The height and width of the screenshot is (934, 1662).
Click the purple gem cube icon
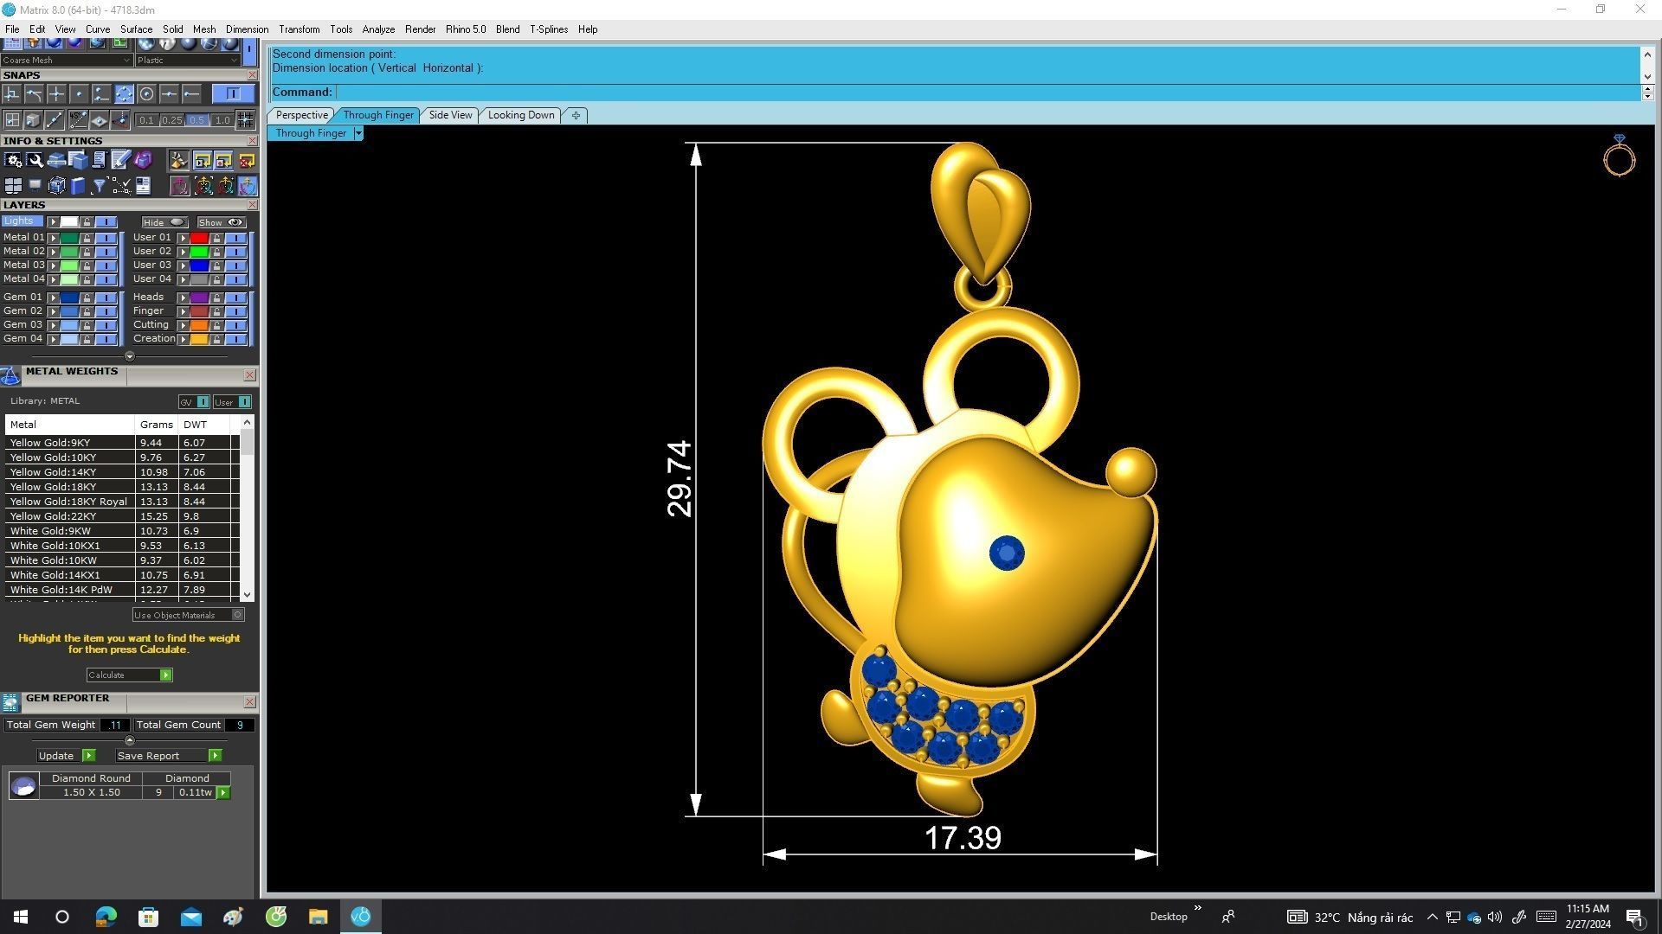(x=143, y=160)
